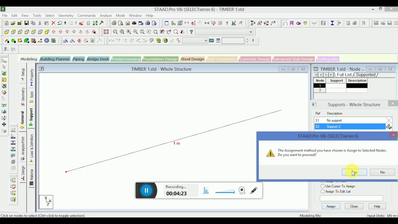398x224 pixels.
Task: Click the empty edit list input field
Action: click(x=351, y=198)
